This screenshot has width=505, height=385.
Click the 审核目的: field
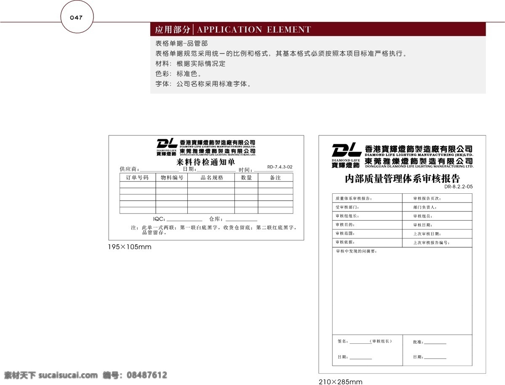(367, 225)
